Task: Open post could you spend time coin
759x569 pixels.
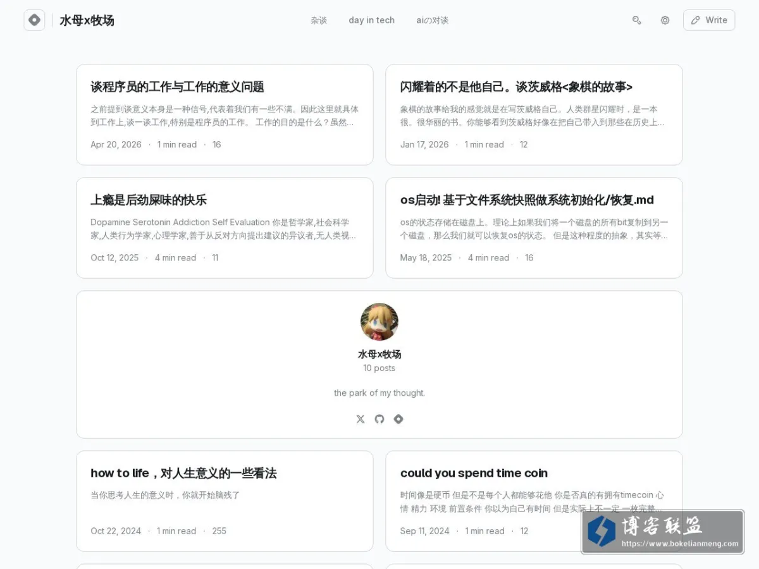Action: [474, 473]
